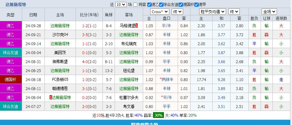Toggle the 同客 checkbox

[135, 5]
